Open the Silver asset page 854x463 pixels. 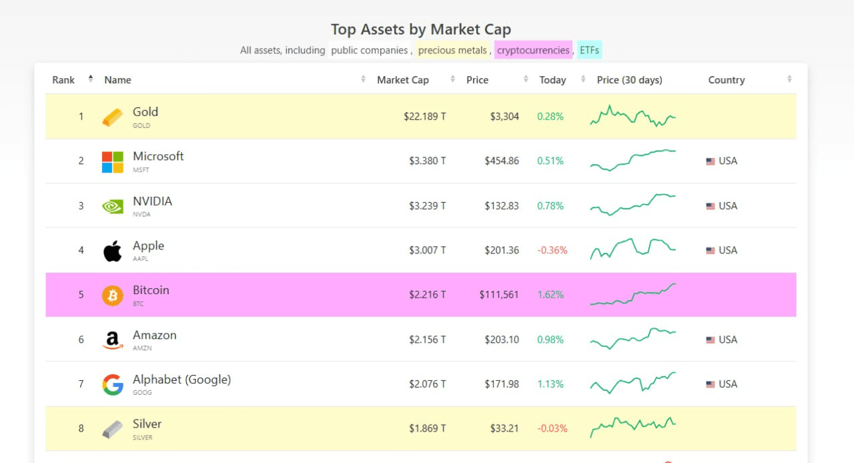pyautogui.click(x=147, y=424)
